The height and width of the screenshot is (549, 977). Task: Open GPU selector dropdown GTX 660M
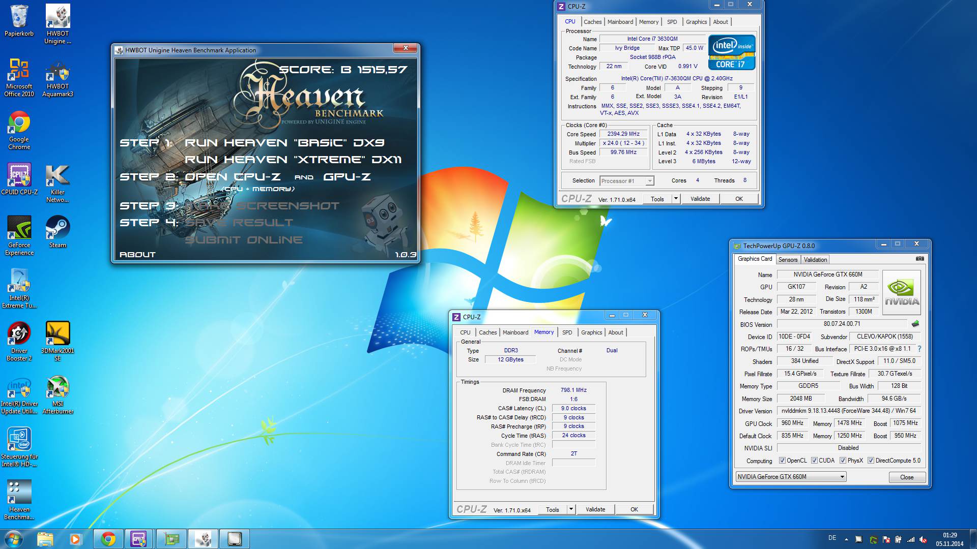coord(791,477)
